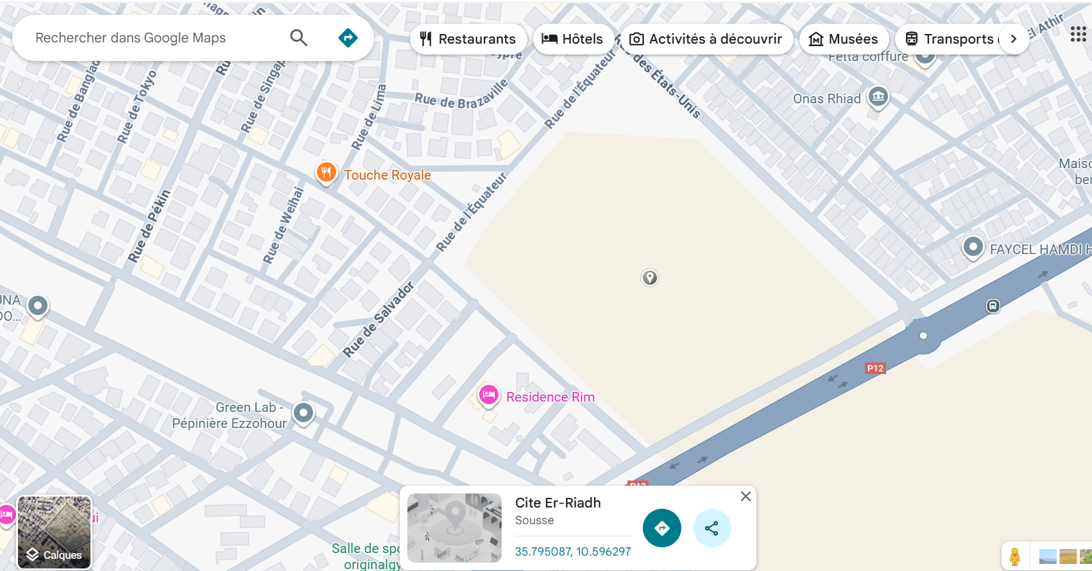The image size is (1092, 571).
Task: Click the search magnifier icon
Action: (x=298, y=38)
